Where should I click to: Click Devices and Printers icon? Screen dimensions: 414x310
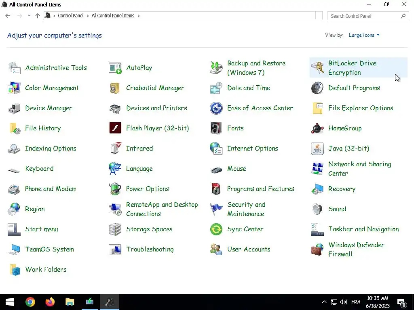[x=115, y=108]
